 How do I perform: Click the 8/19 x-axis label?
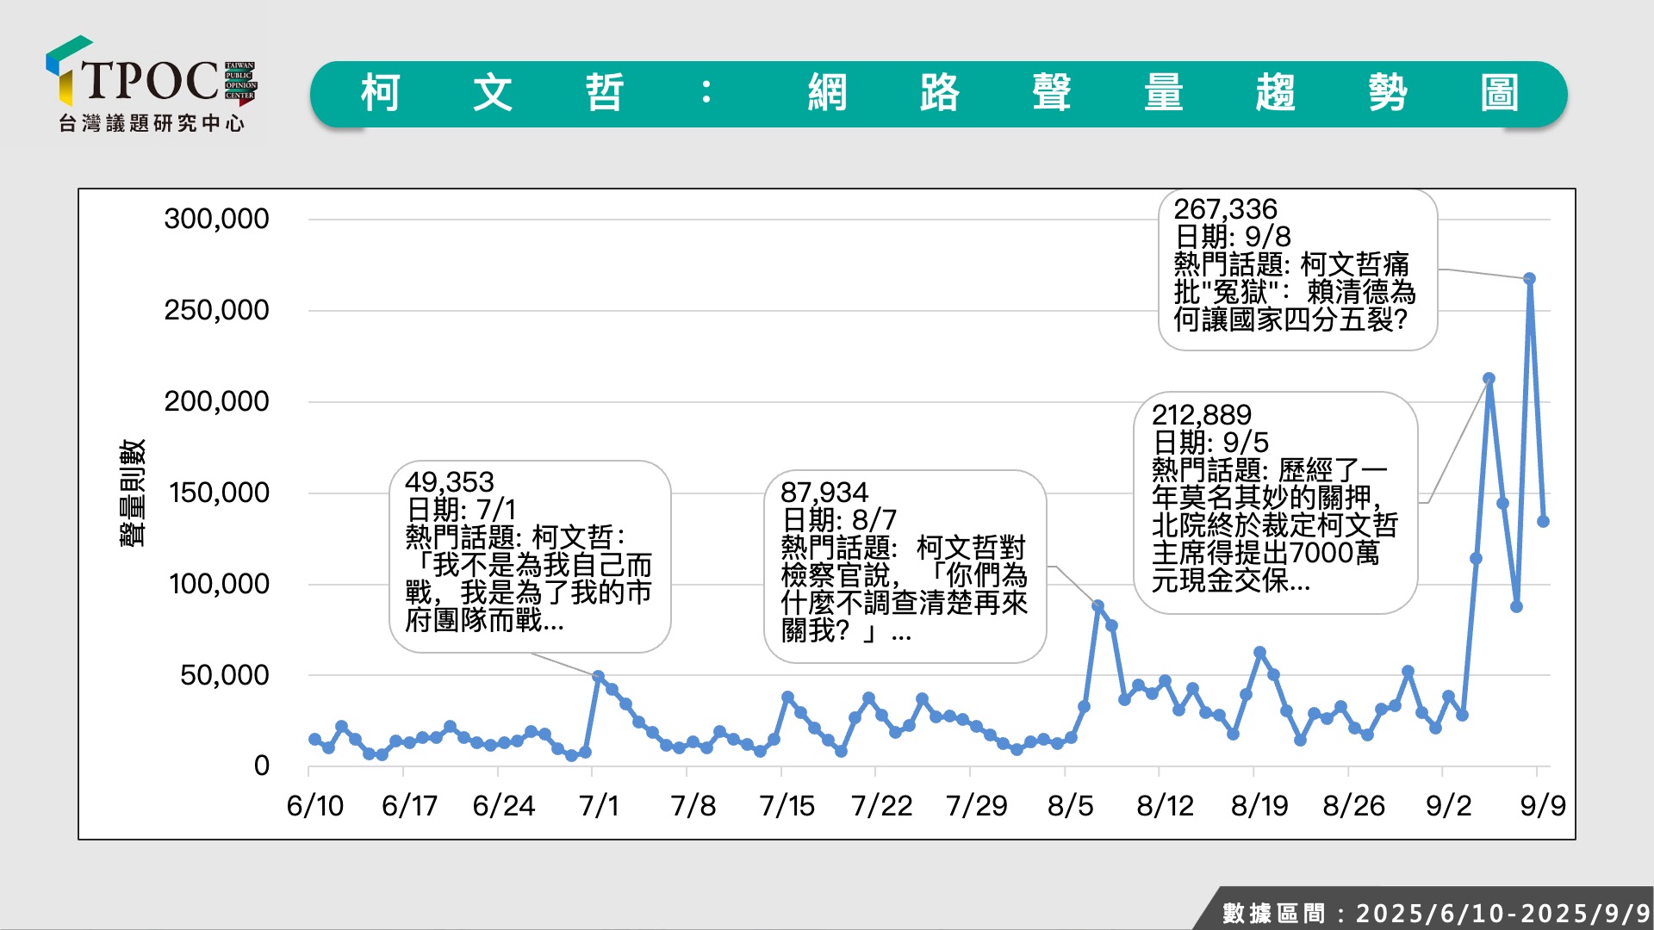tap(1259, 806)
